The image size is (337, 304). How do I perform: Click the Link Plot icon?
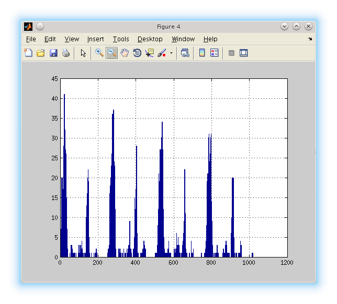point(185,53)
